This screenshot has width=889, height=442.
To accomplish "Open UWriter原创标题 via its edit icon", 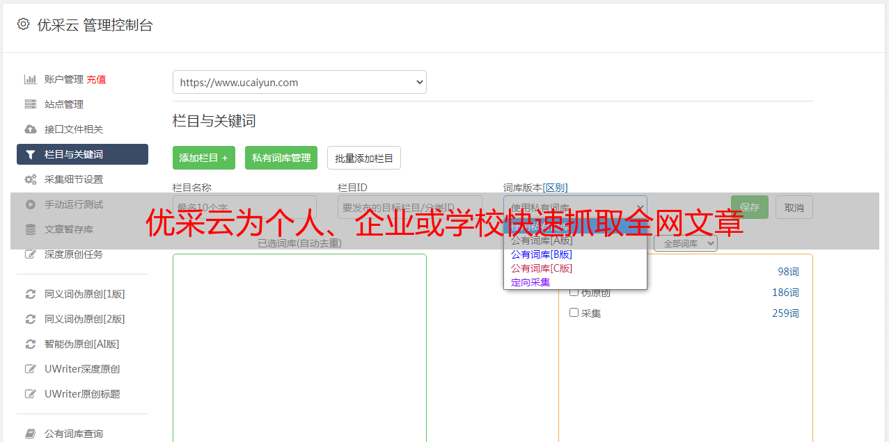I will point(31,394).
